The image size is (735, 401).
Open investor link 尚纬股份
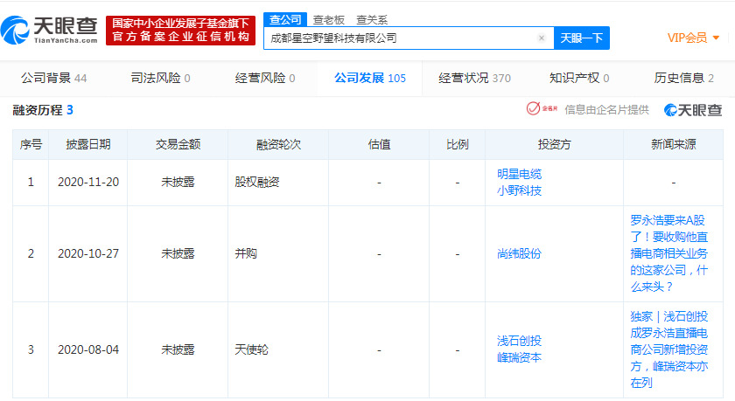pyautogui.click(x=519, y=253)
